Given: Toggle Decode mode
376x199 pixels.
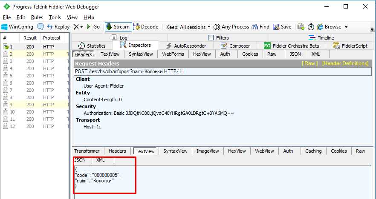Looking at the screenshot, I should 146,27.
